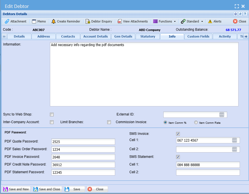249x194 pixels.
Task: Click the Attachment paperclip icon
Action: tap(7, 21)
